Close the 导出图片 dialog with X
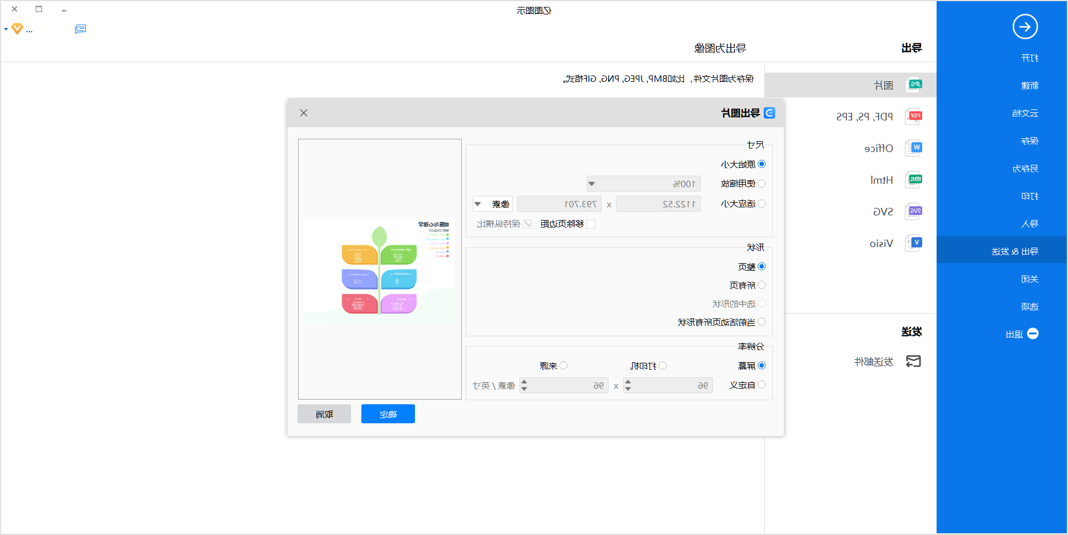 point(304,113)
